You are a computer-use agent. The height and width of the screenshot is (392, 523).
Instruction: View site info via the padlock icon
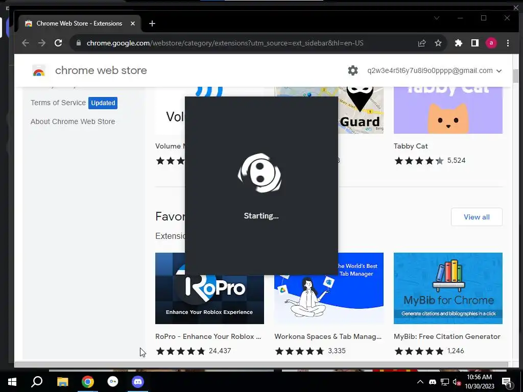point(79,43)
